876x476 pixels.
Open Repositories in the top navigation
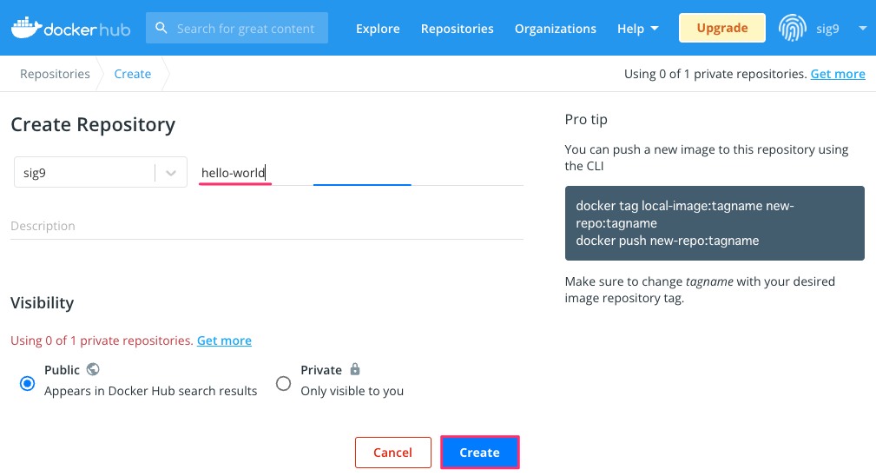point(457,29)
